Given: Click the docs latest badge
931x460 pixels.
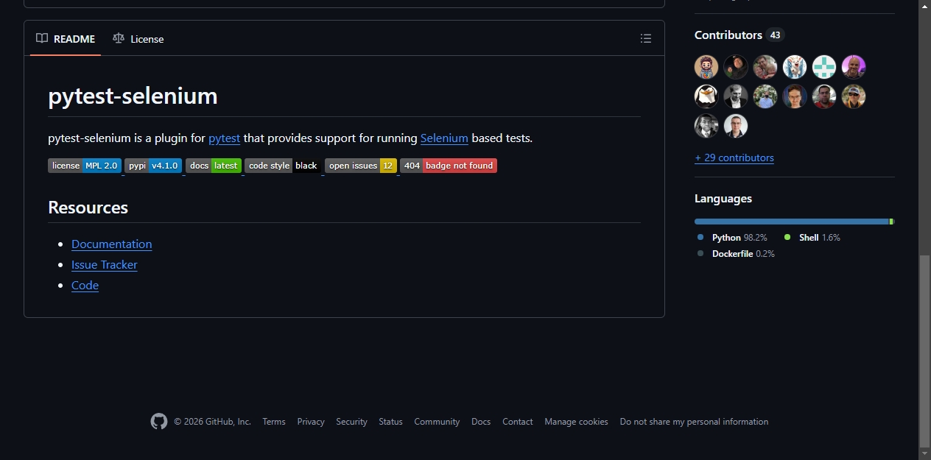Looking at the screenshot, I should point(214,166).
